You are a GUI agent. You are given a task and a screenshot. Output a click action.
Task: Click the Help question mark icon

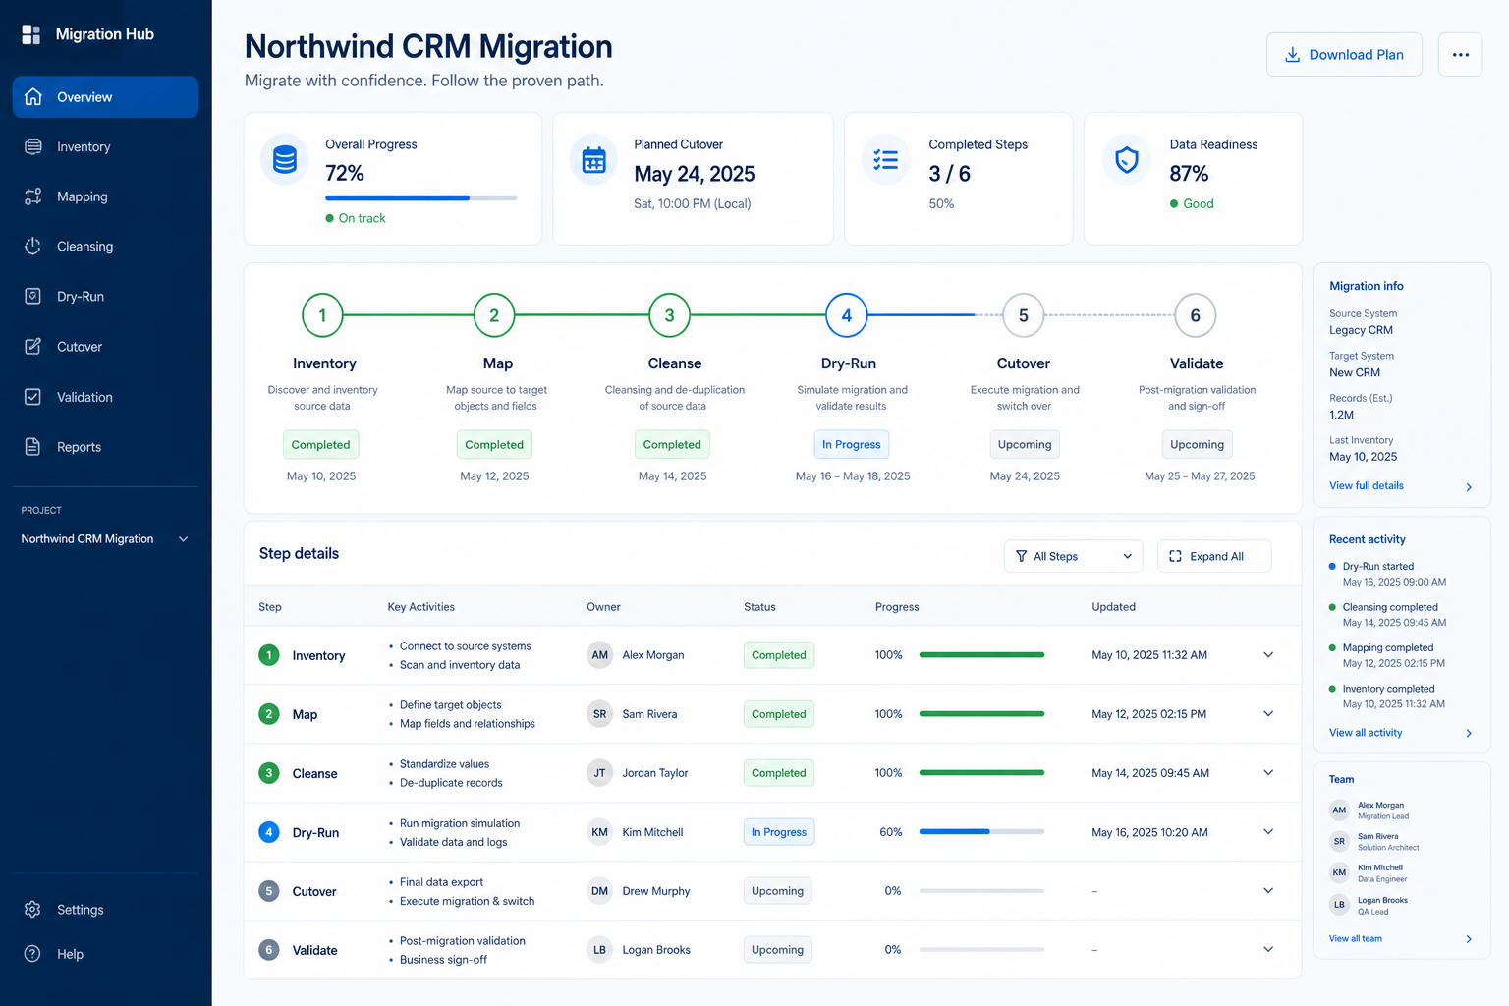click(x=32, y=954)
